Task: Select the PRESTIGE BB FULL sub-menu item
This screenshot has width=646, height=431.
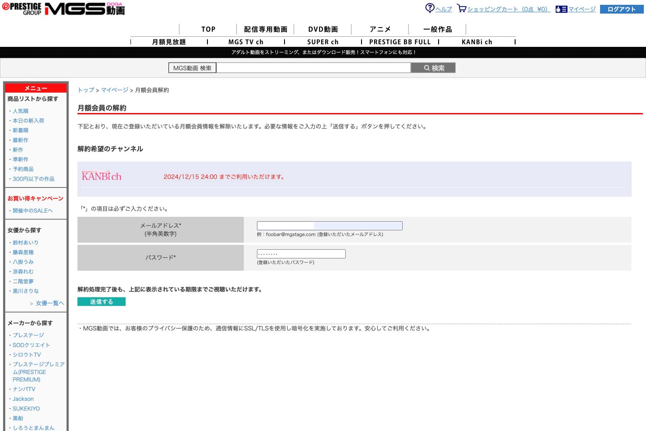Action: 400,42
